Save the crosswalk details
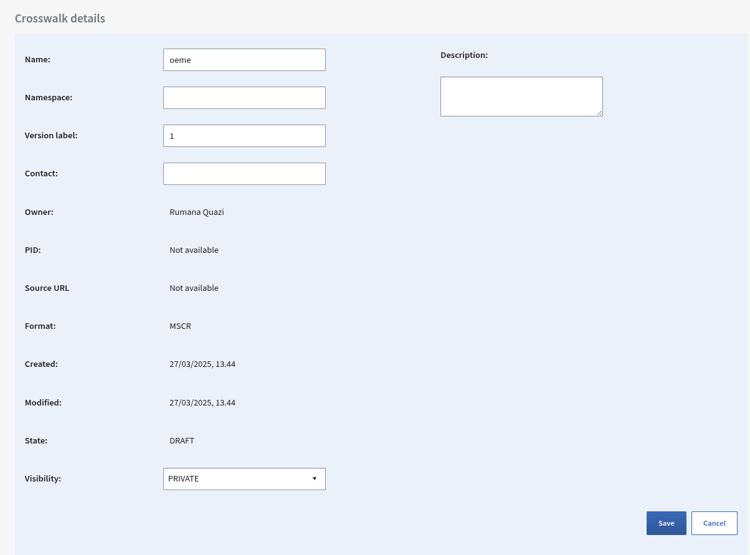 point(667,523)
